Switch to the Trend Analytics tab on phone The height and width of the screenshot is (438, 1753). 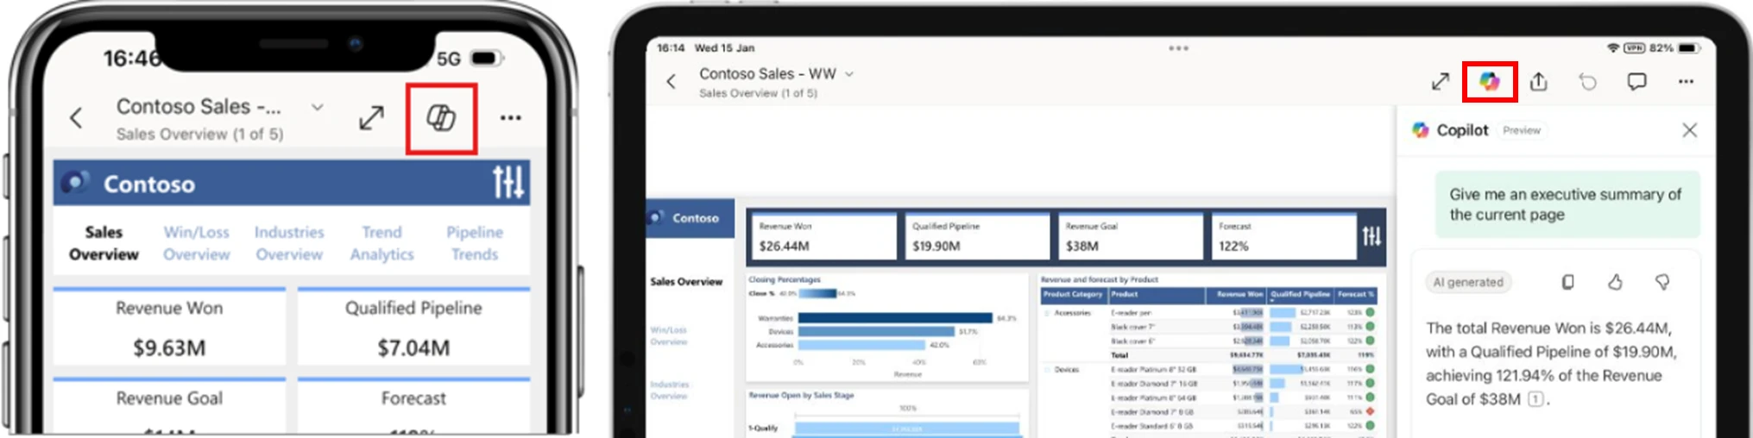(381, 243)
